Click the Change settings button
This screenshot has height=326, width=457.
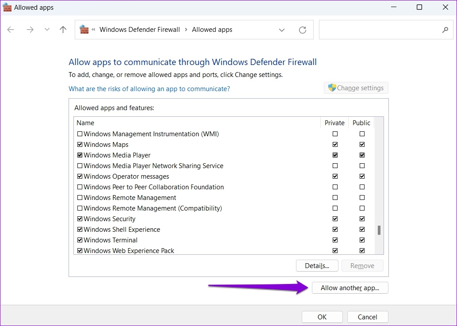coord(356,88)
